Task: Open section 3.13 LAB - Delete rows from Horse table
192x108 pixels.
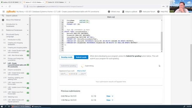Action: pos(15,93)
